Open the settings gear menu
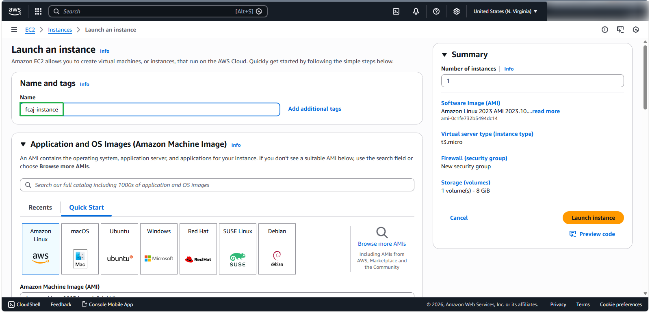Screen dimensions: 650x313 [457, 11]
